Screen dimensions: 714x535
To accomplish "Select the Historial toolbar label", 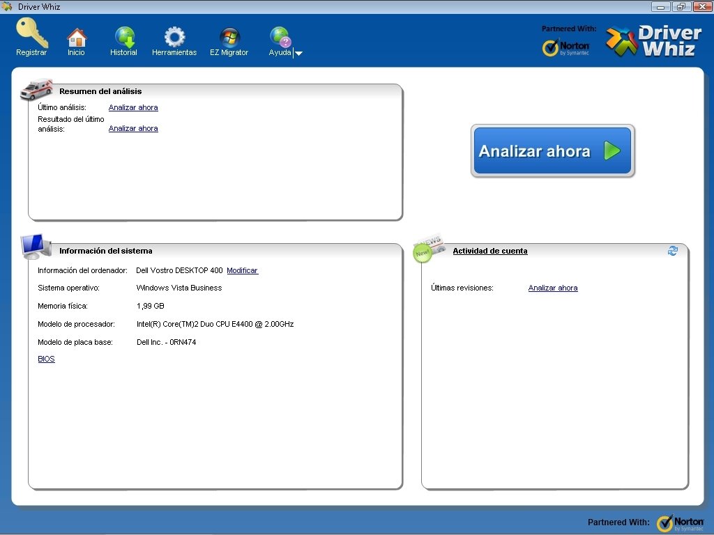I will point(123,52).
